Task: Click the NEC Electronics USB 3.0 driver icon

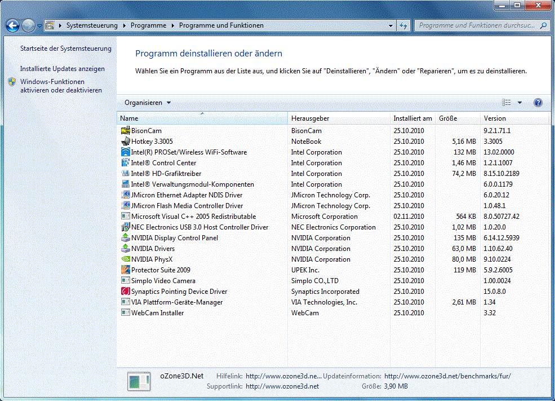Action: tap(125, 227)
